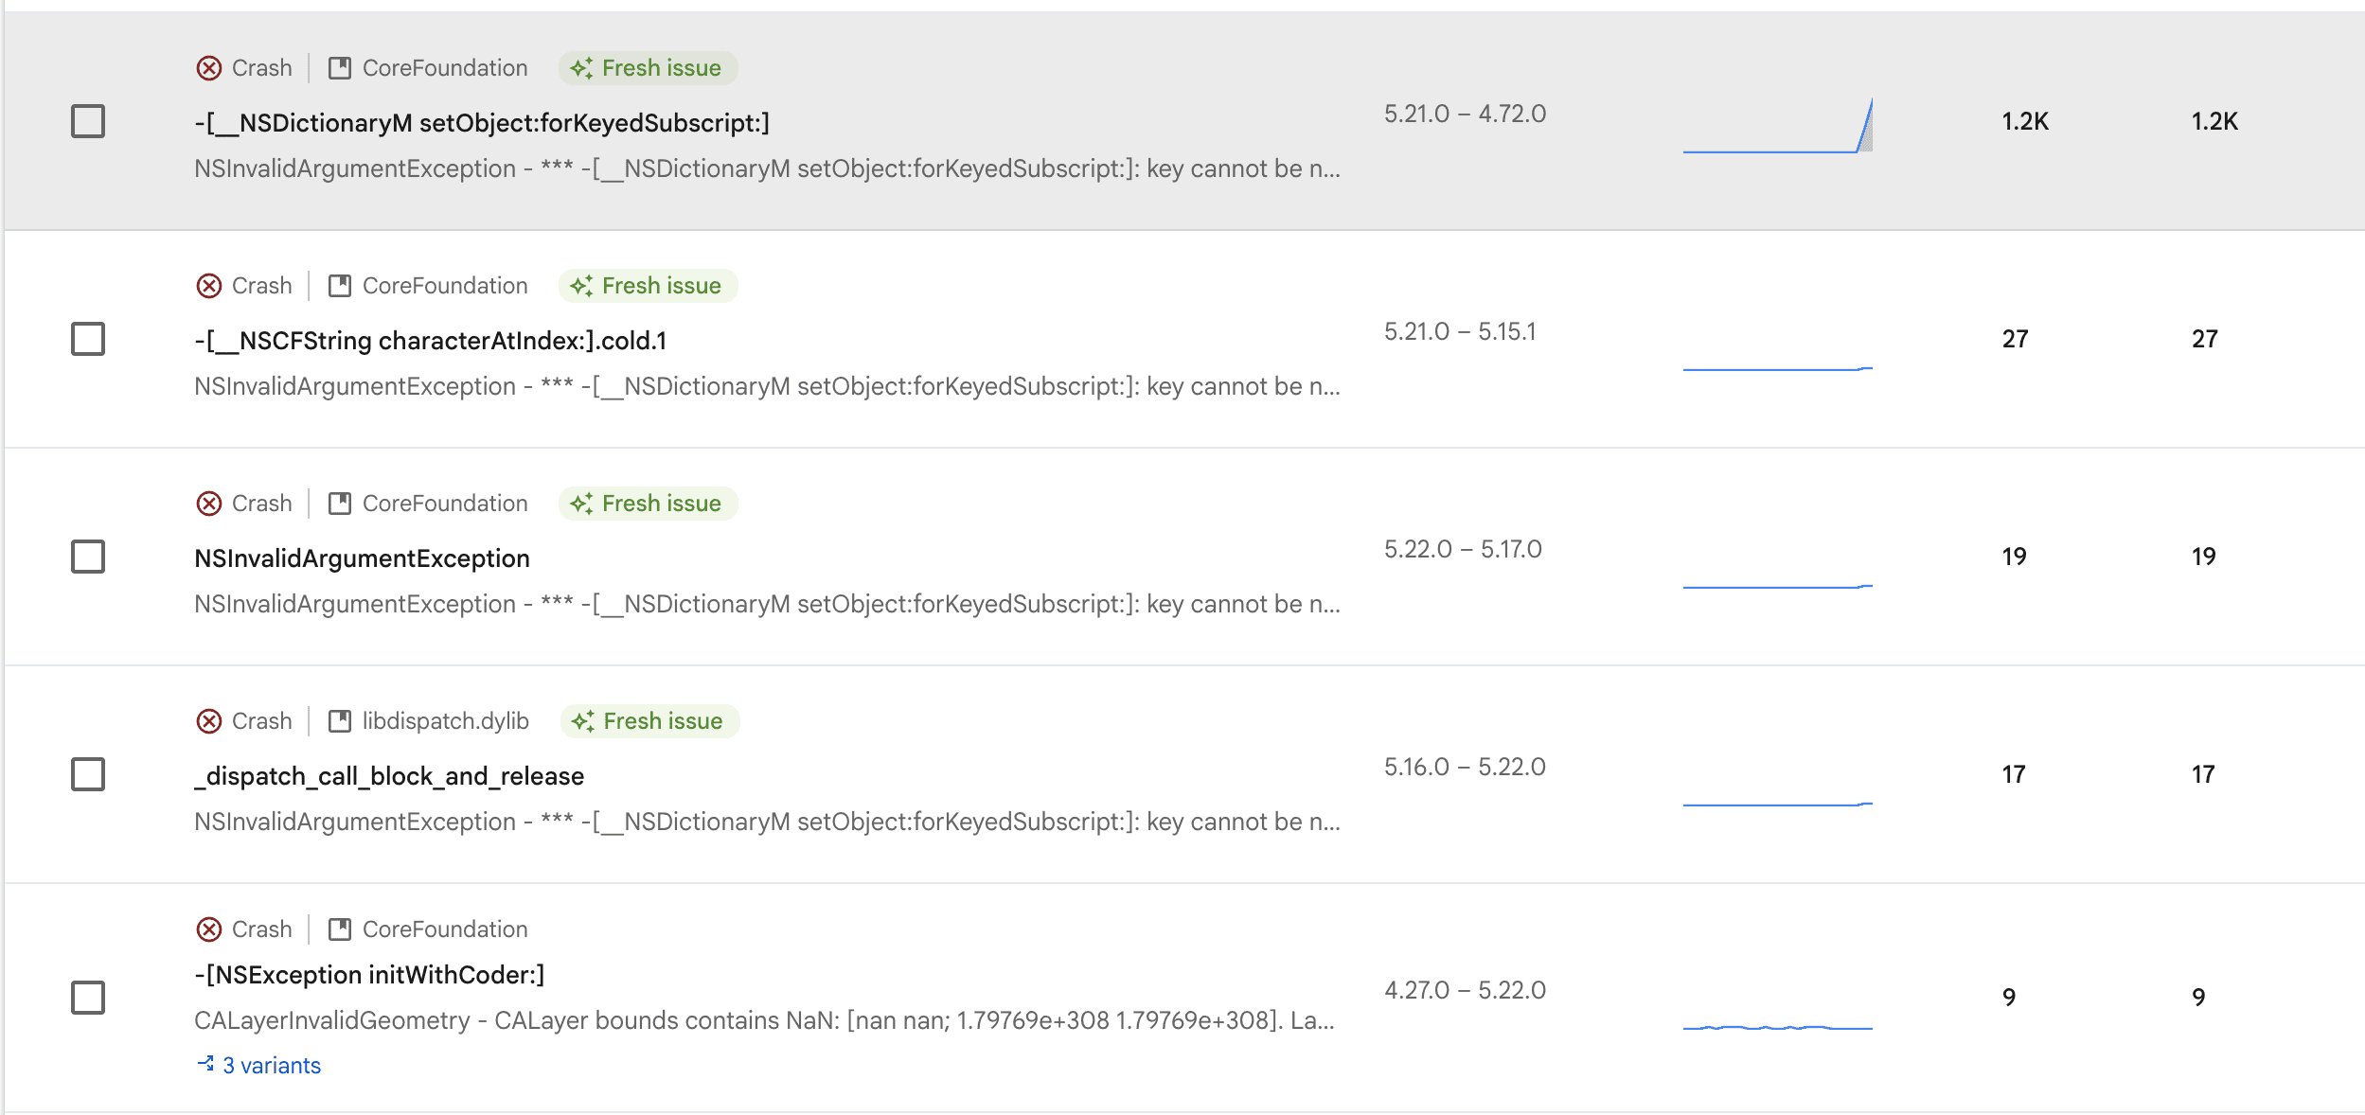
Task: Click the sparkline in the initWithCoder row
Action: (x=1778, y=1026)
